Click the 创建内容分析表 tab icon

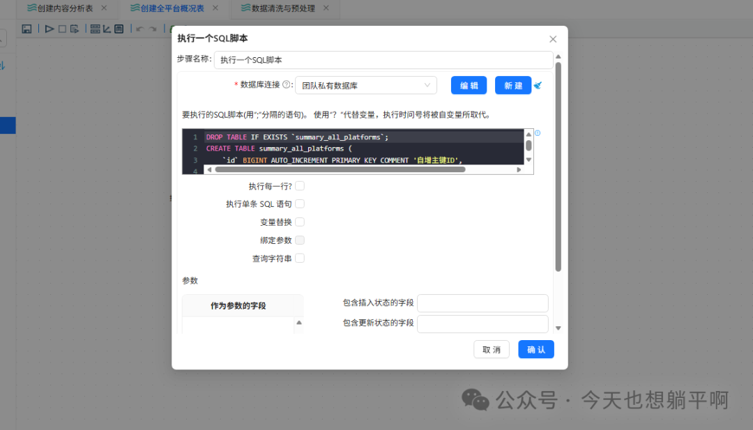point(31,8)
